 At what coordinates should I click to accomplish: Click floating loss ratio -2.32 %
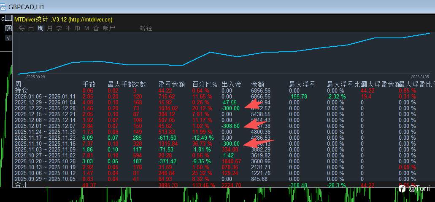pyautogui.click(x=337, y=96)
